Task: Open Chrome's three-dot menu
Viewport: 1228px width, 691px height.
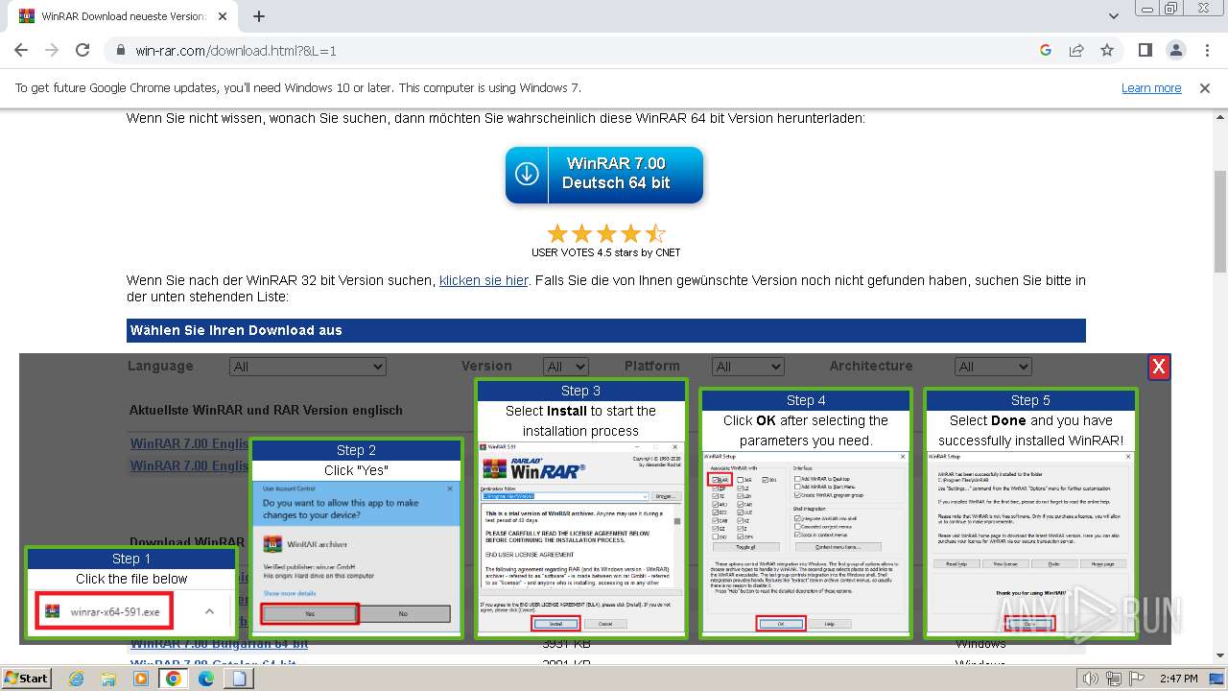Action: tap(1206, 50)
